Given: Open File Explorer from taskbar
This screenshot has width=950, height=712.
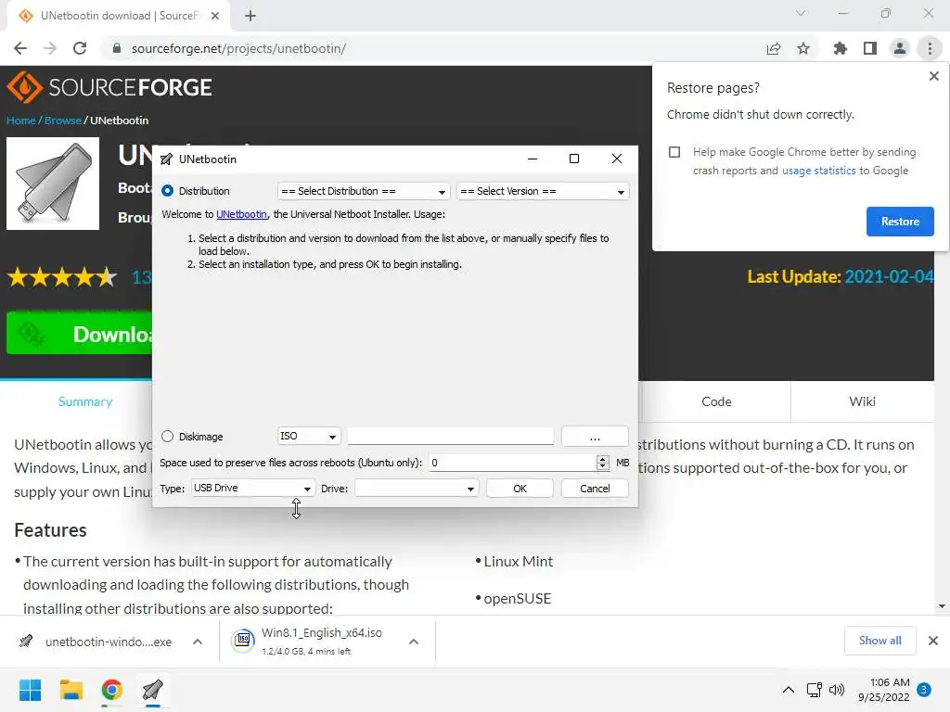Looking at the screenshot, I should coord(71,690).
